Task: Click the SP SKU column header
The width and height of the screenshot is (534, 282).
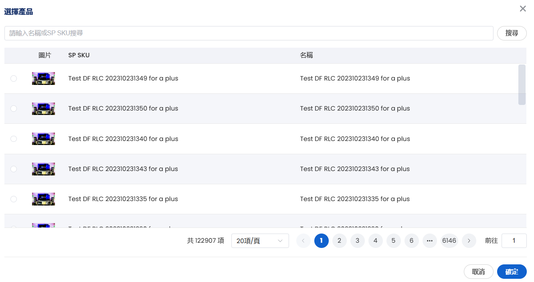Action: [79, 55]
